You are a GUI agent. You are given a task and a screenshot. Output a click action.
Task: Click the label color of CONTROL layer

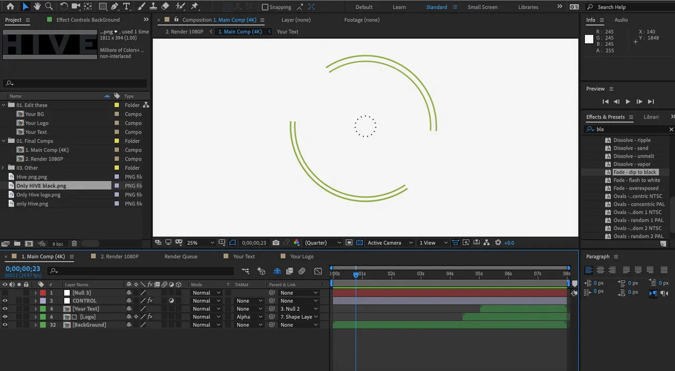click(43, 301)
